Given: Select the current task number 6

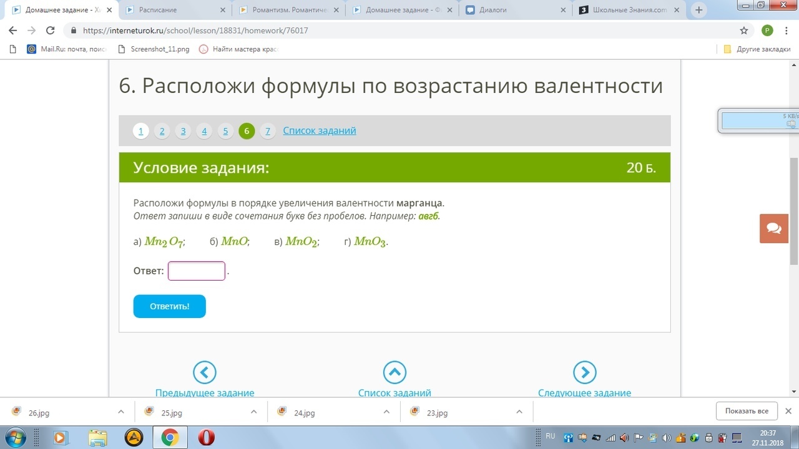Looking at the screenshot, I should point(247,131).
